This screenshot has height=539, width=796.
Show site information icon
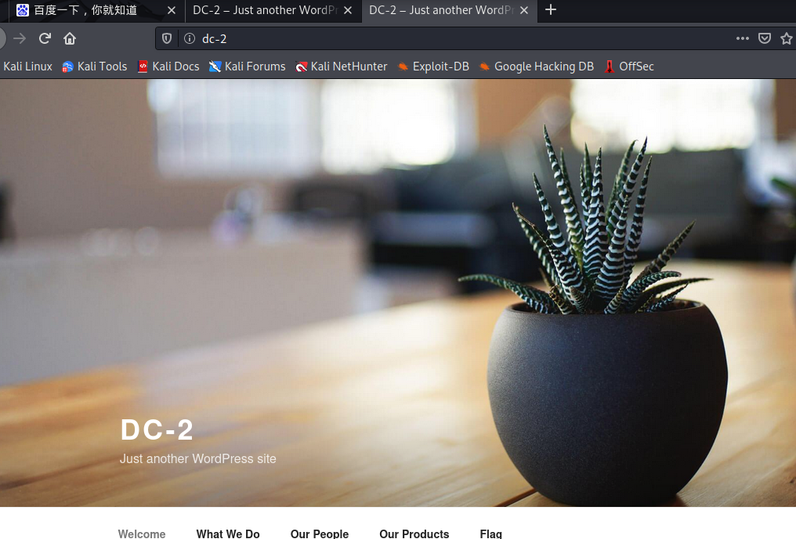[190, 38]
